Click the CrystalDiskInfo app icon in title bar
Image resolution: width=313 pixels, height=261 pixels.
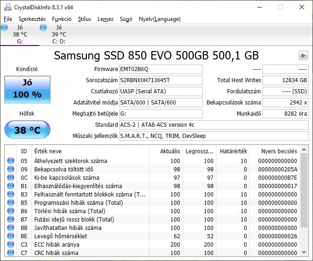pyautogui.click(x=8, y=7)
